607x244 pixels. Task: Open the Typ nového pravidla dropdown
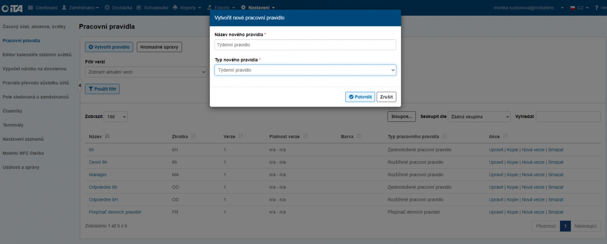[x=305, y=70]
